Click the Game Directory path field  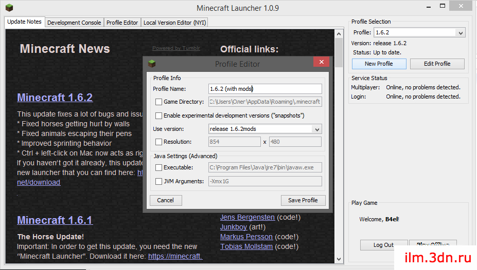[x=265, y=102]
